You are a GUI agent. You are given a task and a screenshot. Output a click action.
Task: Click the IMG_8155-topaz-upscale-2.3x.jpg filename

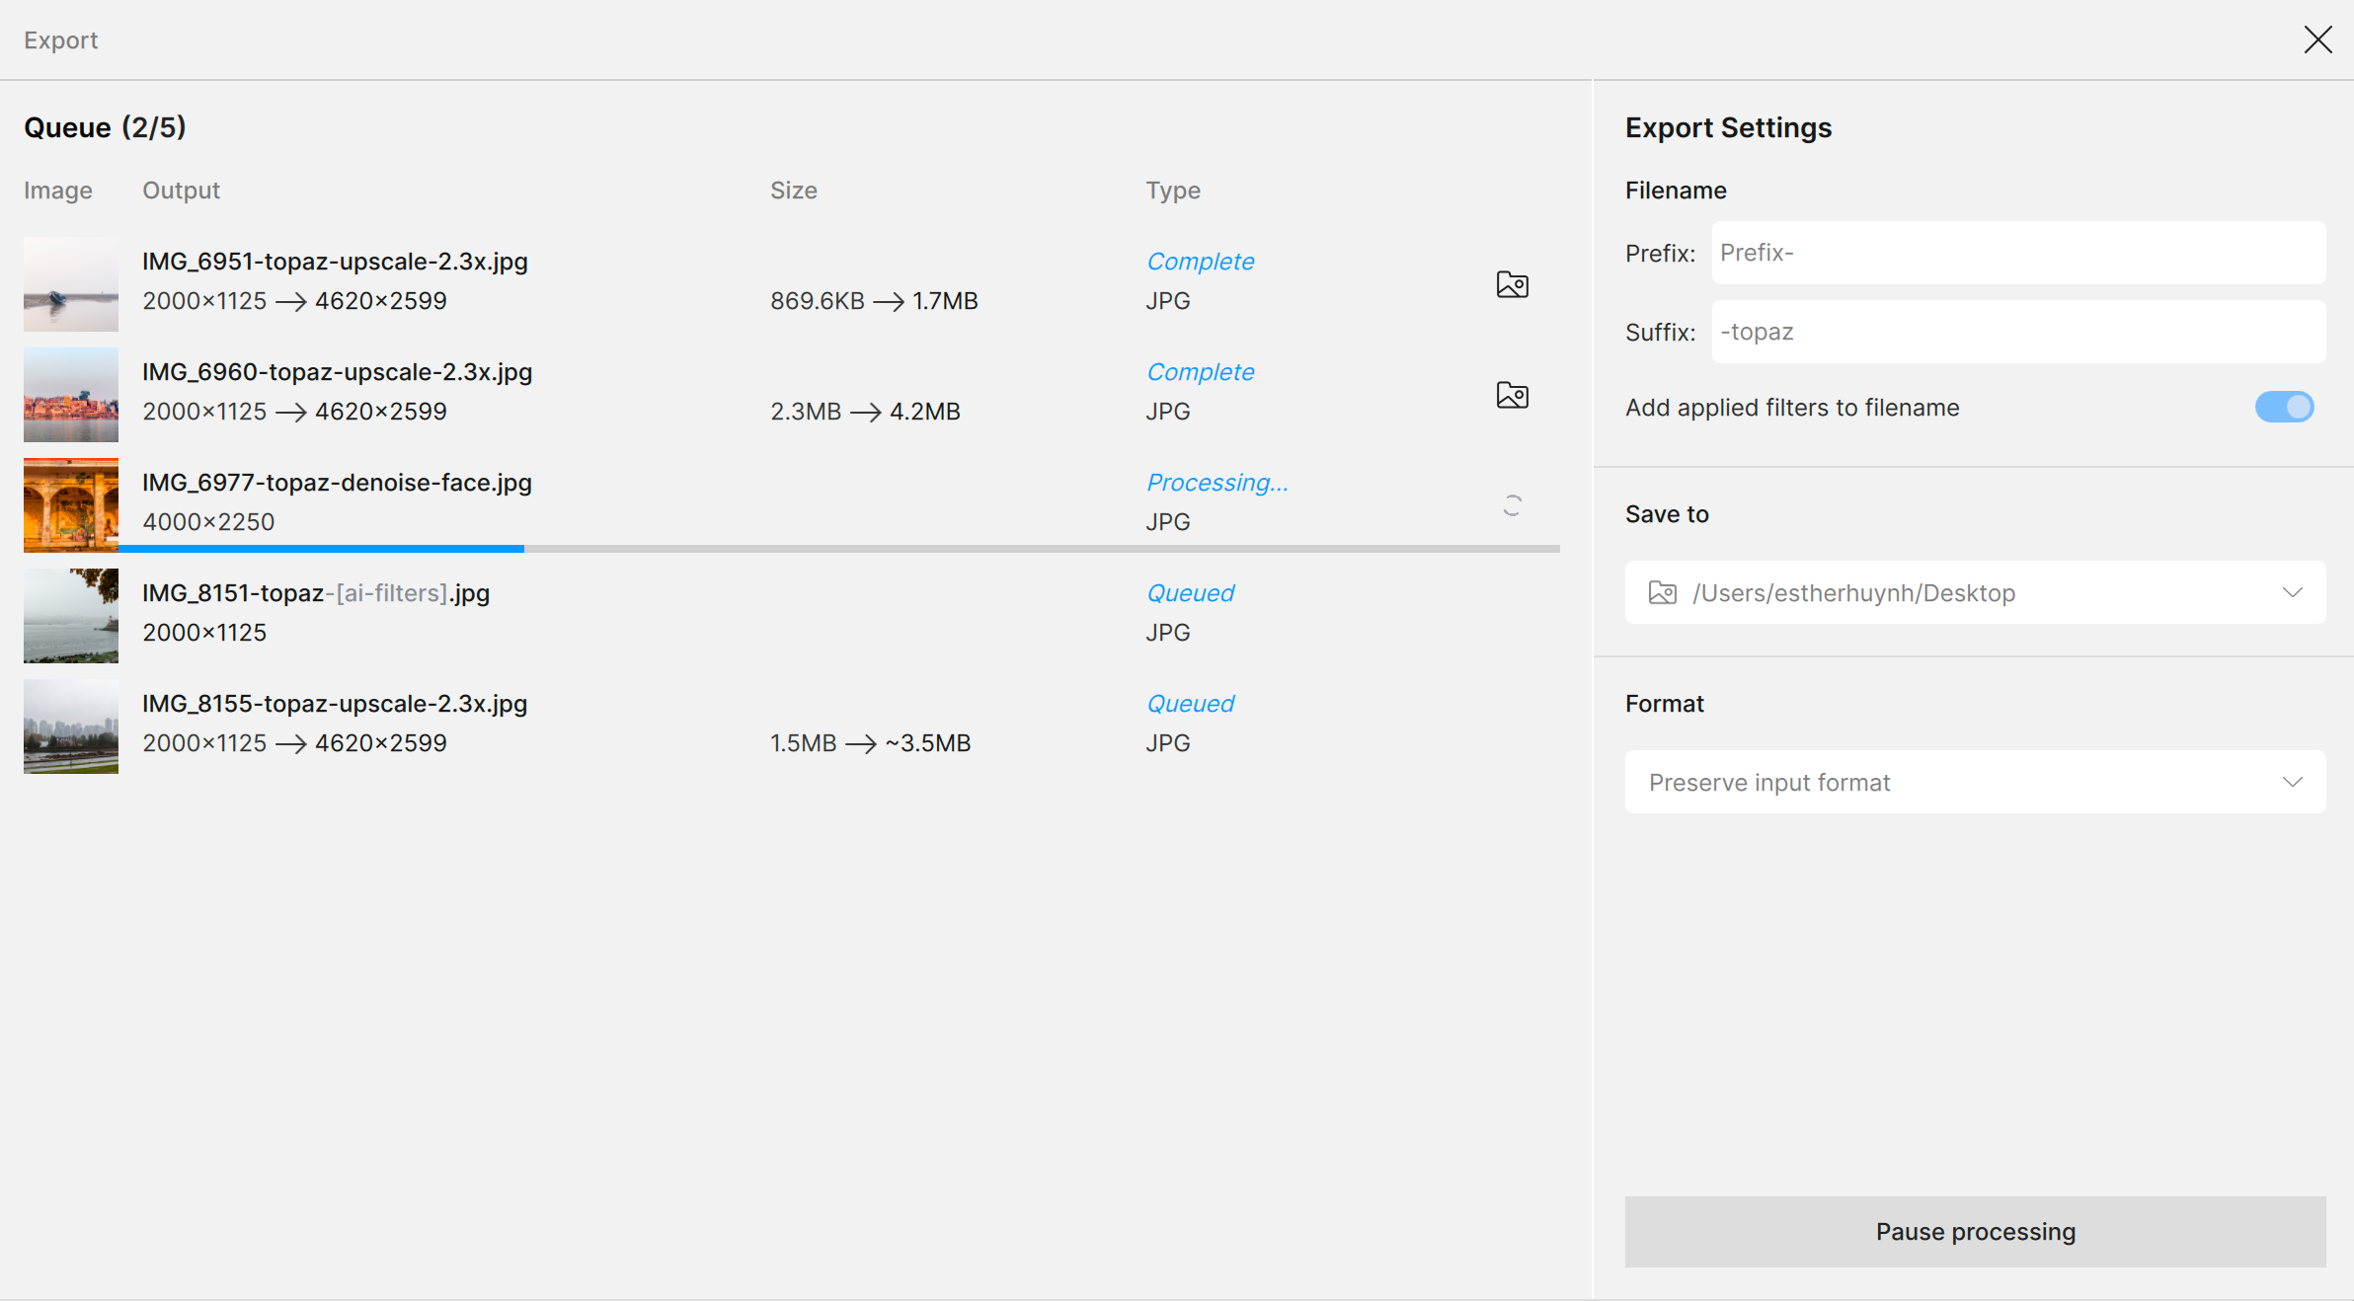click(x=335, y=704)
